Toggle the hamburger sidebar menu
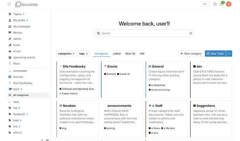The height and width of the screenshot is (141, 240). coord(9,4)
